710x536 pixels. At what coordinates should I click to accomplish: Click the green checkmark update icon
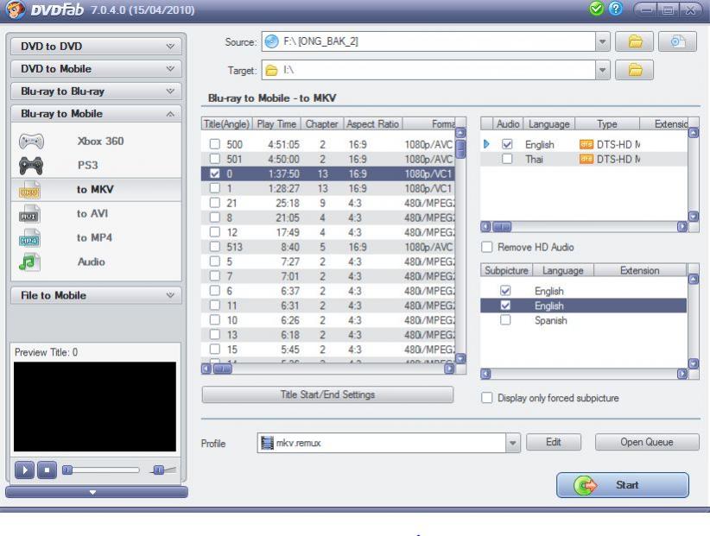[x=596, y=9]
